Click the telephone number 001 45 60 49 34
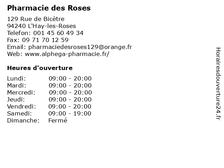This screenshot has height=168, width=224. tap(58, 33)
